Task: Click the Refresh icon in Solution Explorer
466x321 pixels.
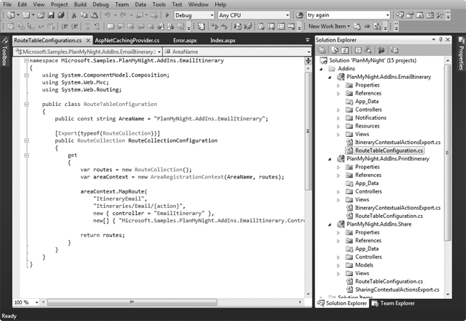Action: pyautogui.click(x=345, y=50)
